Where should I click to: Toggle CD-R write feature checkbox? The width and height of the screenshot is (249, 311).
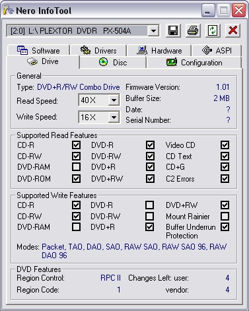(x=76, y=205)
